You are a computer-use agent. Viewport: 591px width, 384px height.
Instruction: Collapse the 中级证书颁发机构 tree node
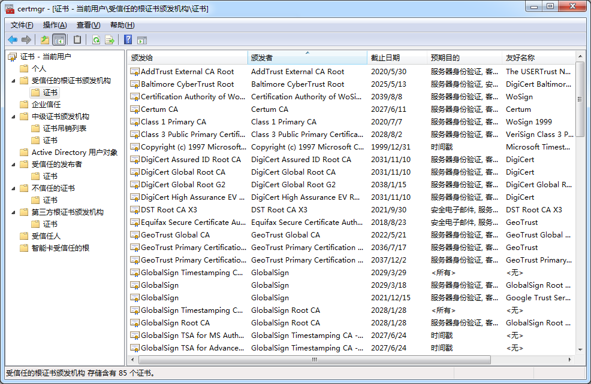tap(13, 117)
